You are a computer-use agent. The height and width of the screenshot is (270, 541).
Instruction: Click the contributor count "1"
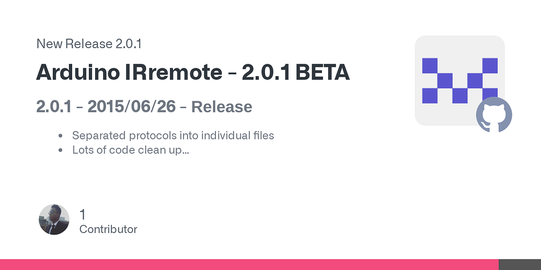[83, 214]
